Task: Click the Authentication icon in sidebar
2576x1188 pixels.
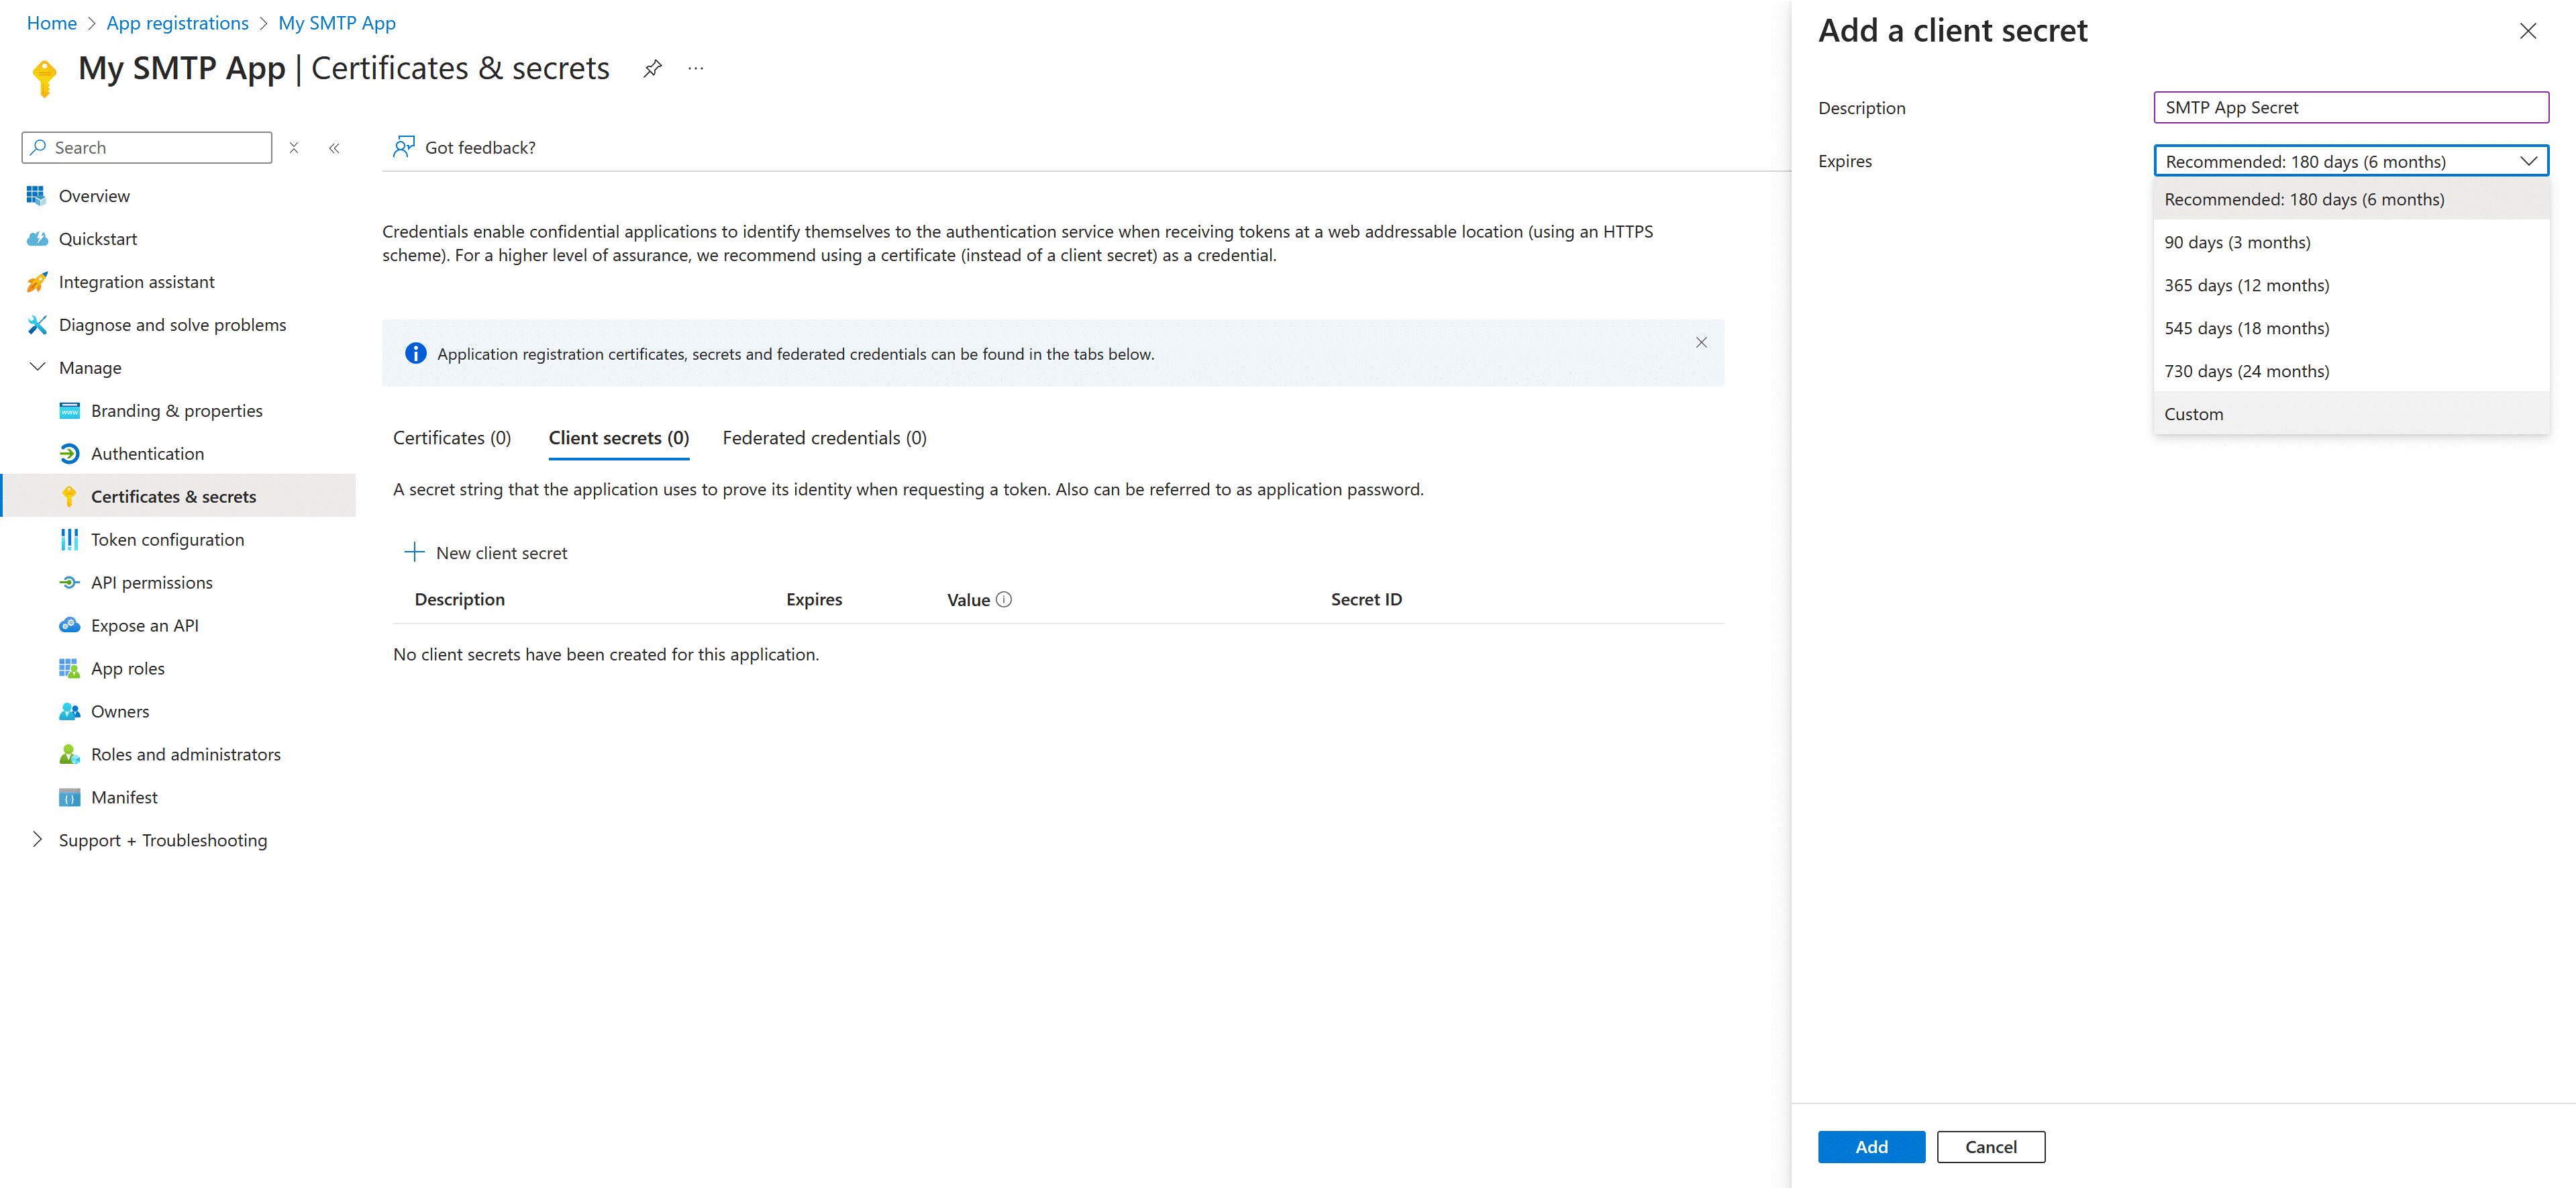Action: [69, 454]
